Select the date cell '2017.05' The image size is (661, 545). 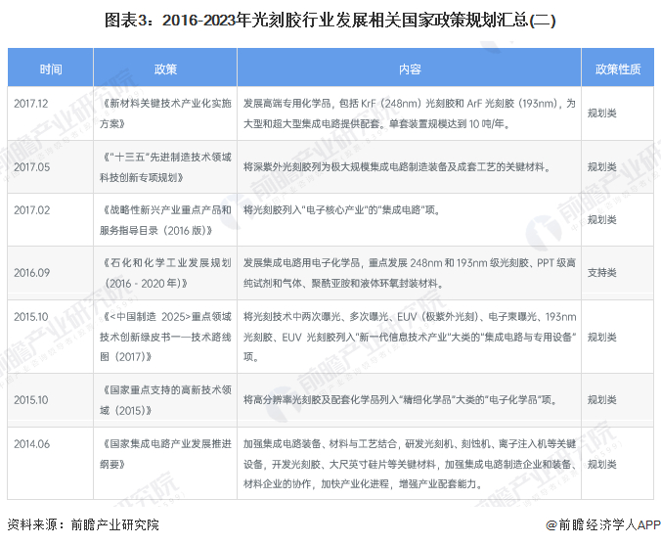coord(31,167)
